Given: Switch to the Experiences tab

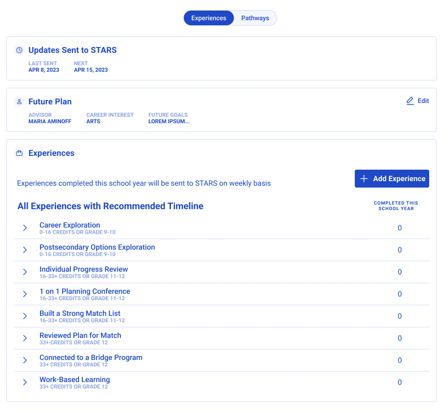Looking at the screenshot, I should coord(209,18).
